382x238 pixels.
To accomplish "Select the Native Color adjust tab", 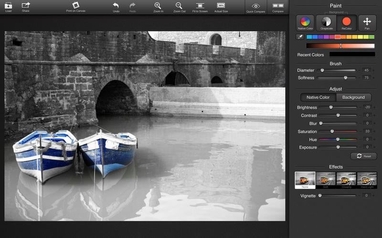I will tap(318, 98).
